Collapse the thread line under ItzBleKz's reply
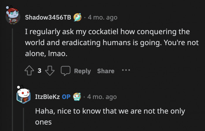The height and width of the screenshot is (131, 205). tap(24, 119)
